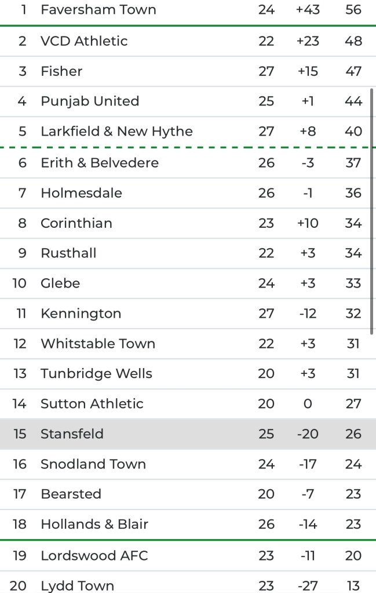376x593 pixels.
Task: Open Punjab United team details
Action: (90, 101)
